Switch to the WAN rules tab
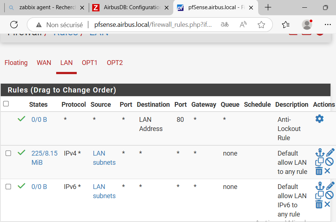The width and height of the screenshot is (336, 222). coord(44,63)
